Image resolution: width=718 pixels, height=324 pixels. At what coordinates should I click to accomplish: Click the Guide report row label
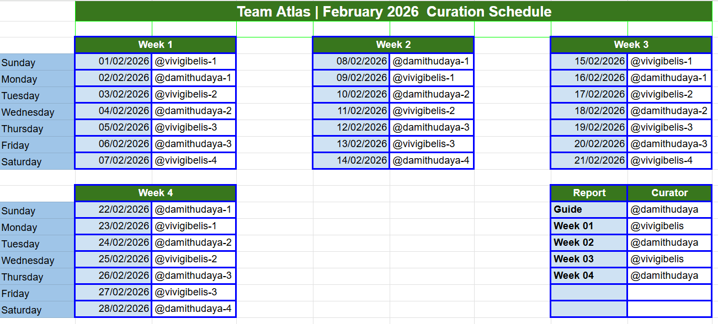point(589,209)
